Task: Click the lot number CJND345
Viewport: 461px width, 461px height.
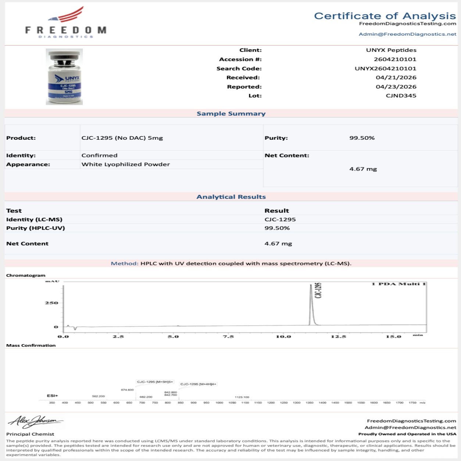Action: tap(401, 96)
